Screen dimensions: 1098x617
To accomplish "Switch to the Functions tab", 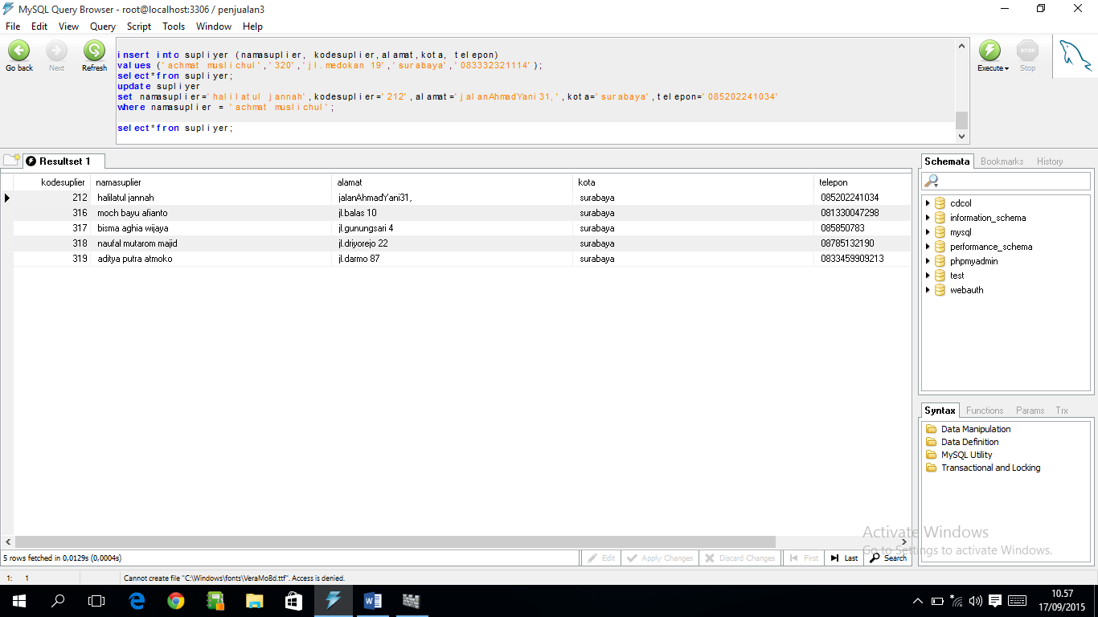I will pyautogui.click(x=985, y=411).
